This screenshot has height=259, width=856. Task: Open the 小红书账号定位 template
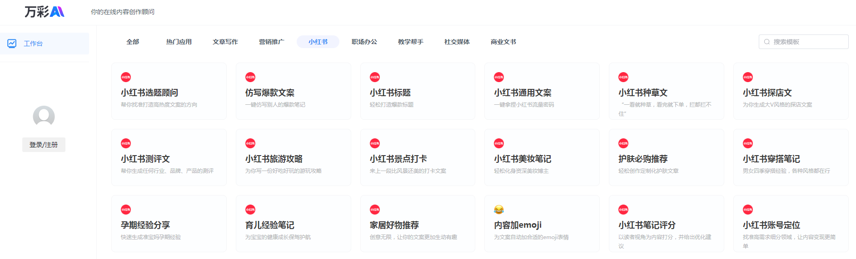[x=791, y=224]
